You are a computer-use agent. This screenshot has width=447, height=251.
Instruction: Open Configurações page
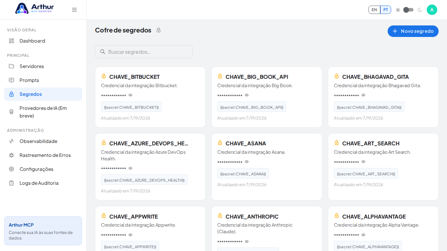point(43,169)
